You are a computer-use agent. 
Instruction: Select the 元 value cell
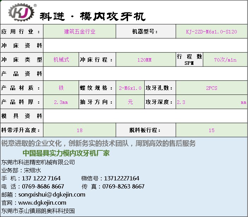[130, 102]
